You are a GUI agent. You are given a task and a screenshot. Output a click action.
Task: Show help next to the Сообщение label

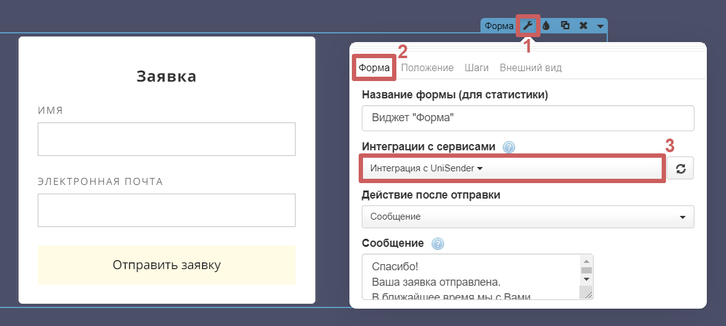click(438, 243)
